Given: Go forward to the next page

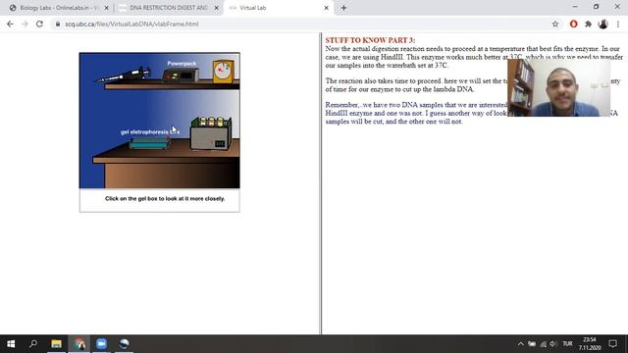Looking at the screenshot, I should click(25, 24).
